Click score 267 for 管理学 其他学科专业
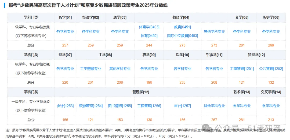 tap(214, 120)
